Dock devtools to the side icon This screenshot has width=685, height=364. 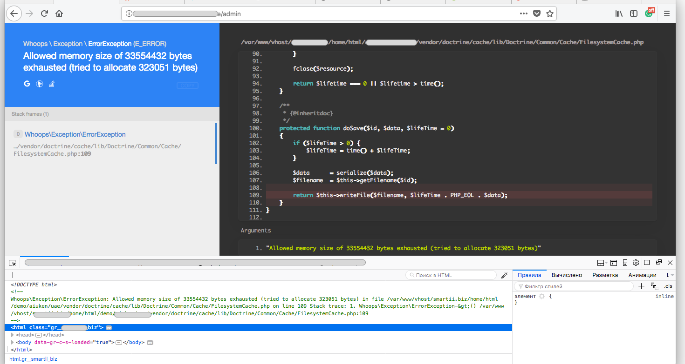(647, 263)
